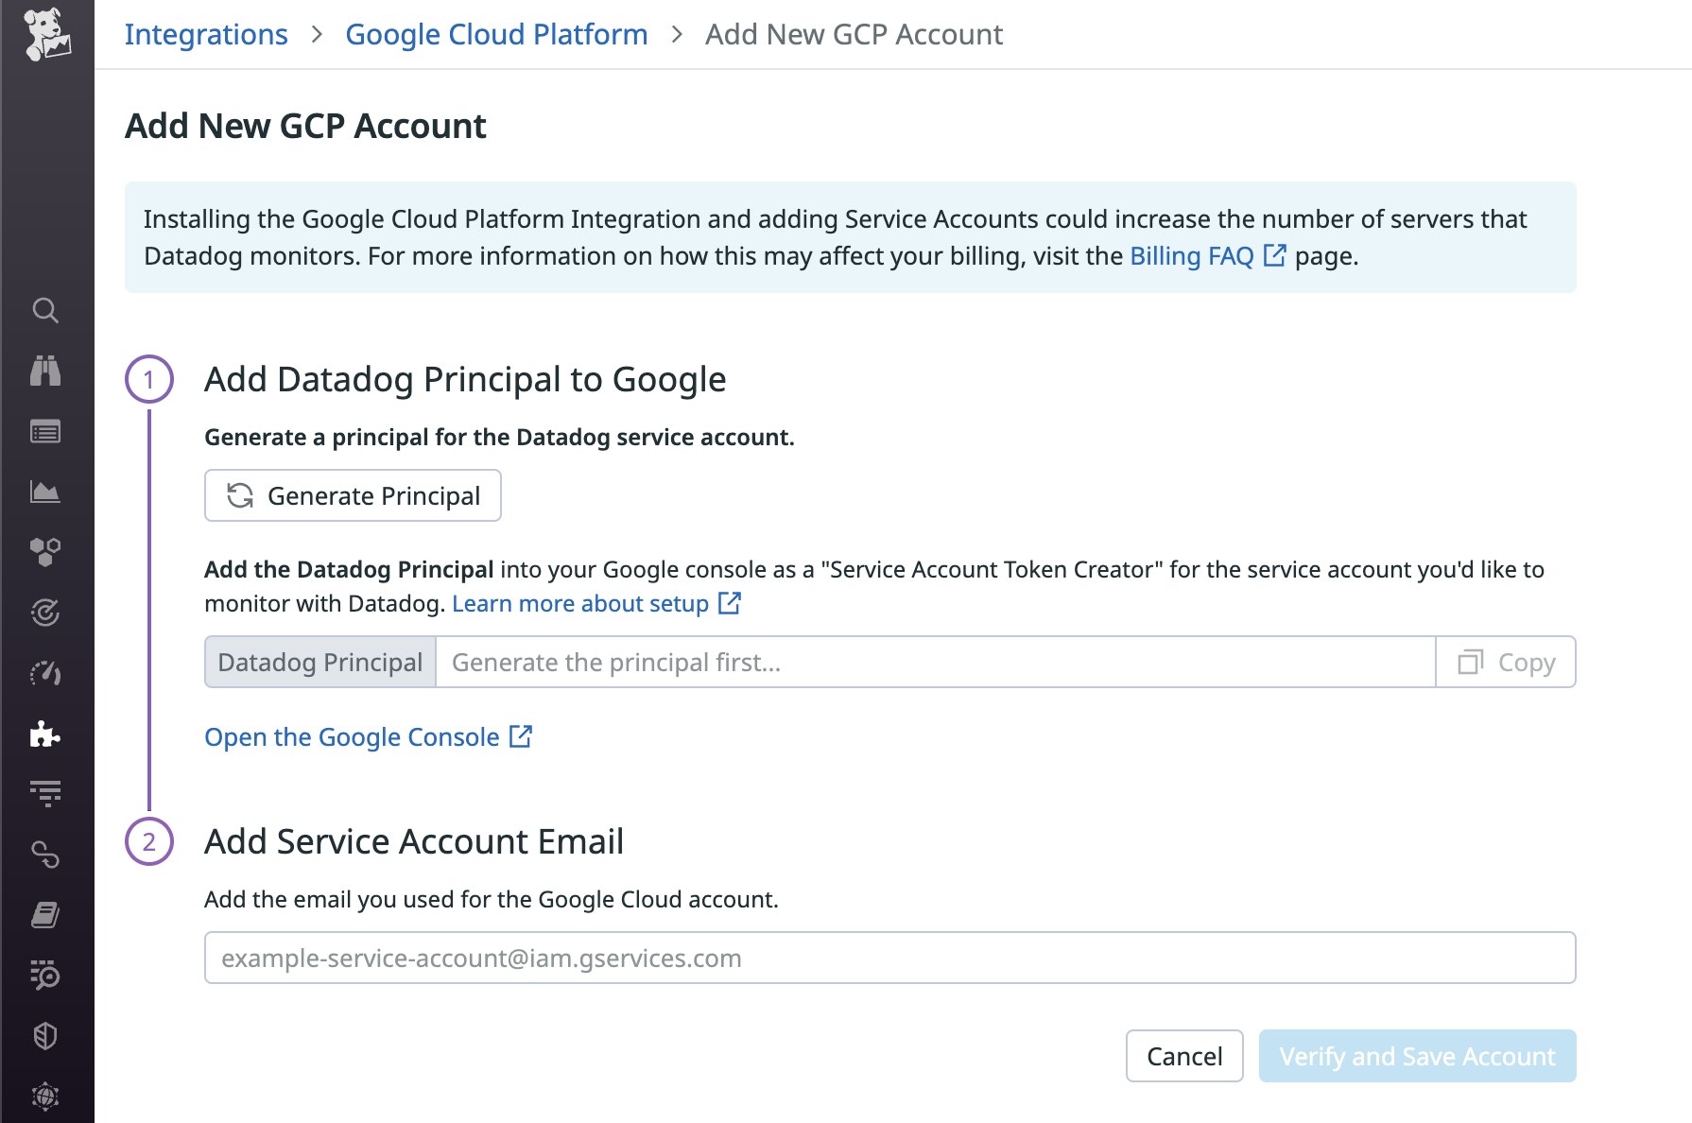Open the dashboards list icon in sidebar

click(x=45, y=432)
